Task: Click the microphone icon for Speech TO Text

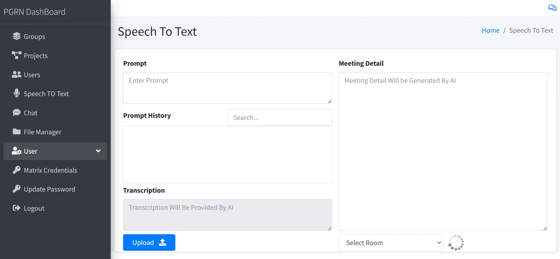Action: [17, 93]
